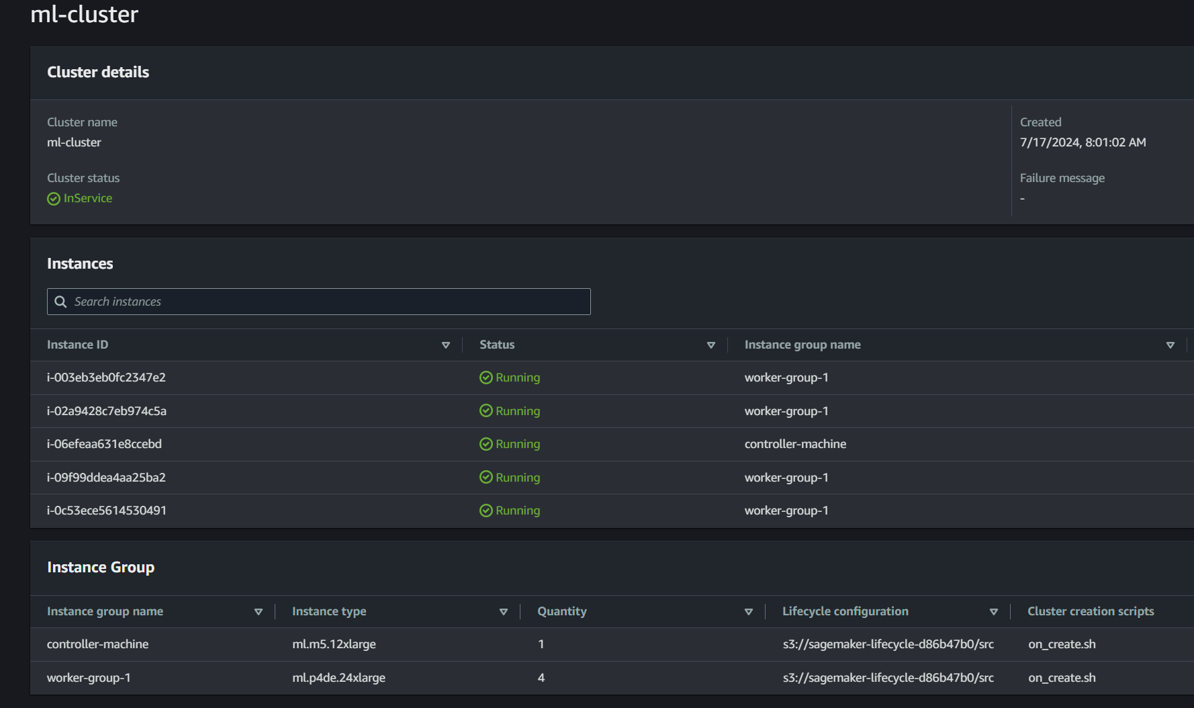Image resolution: width=1194 pixels, height=708 pixels.
Task: Sort Instance Group table by Quantity arrow
Action: click(748, 612)
